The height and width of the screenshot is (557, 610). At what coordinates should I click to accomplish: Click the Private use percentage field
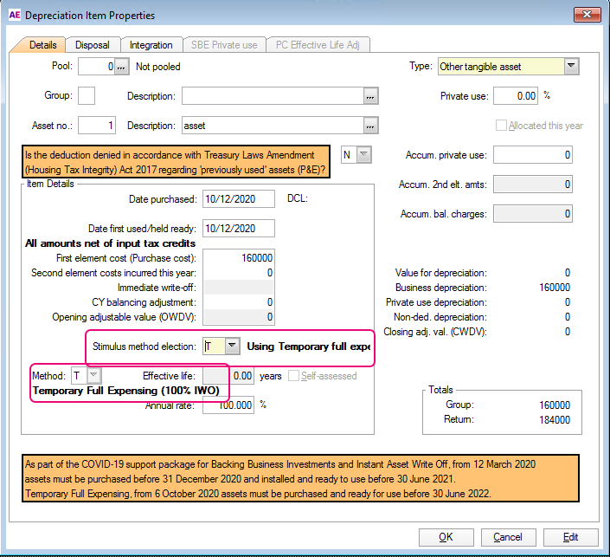click(516, 96)
